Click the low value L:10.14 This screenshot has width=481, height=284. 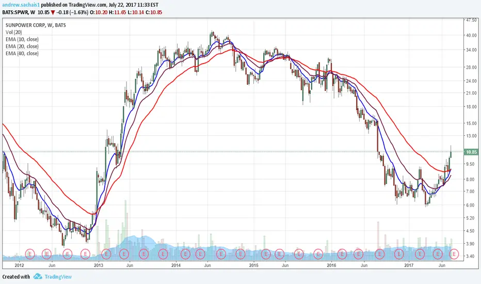(x=136, y=12)
